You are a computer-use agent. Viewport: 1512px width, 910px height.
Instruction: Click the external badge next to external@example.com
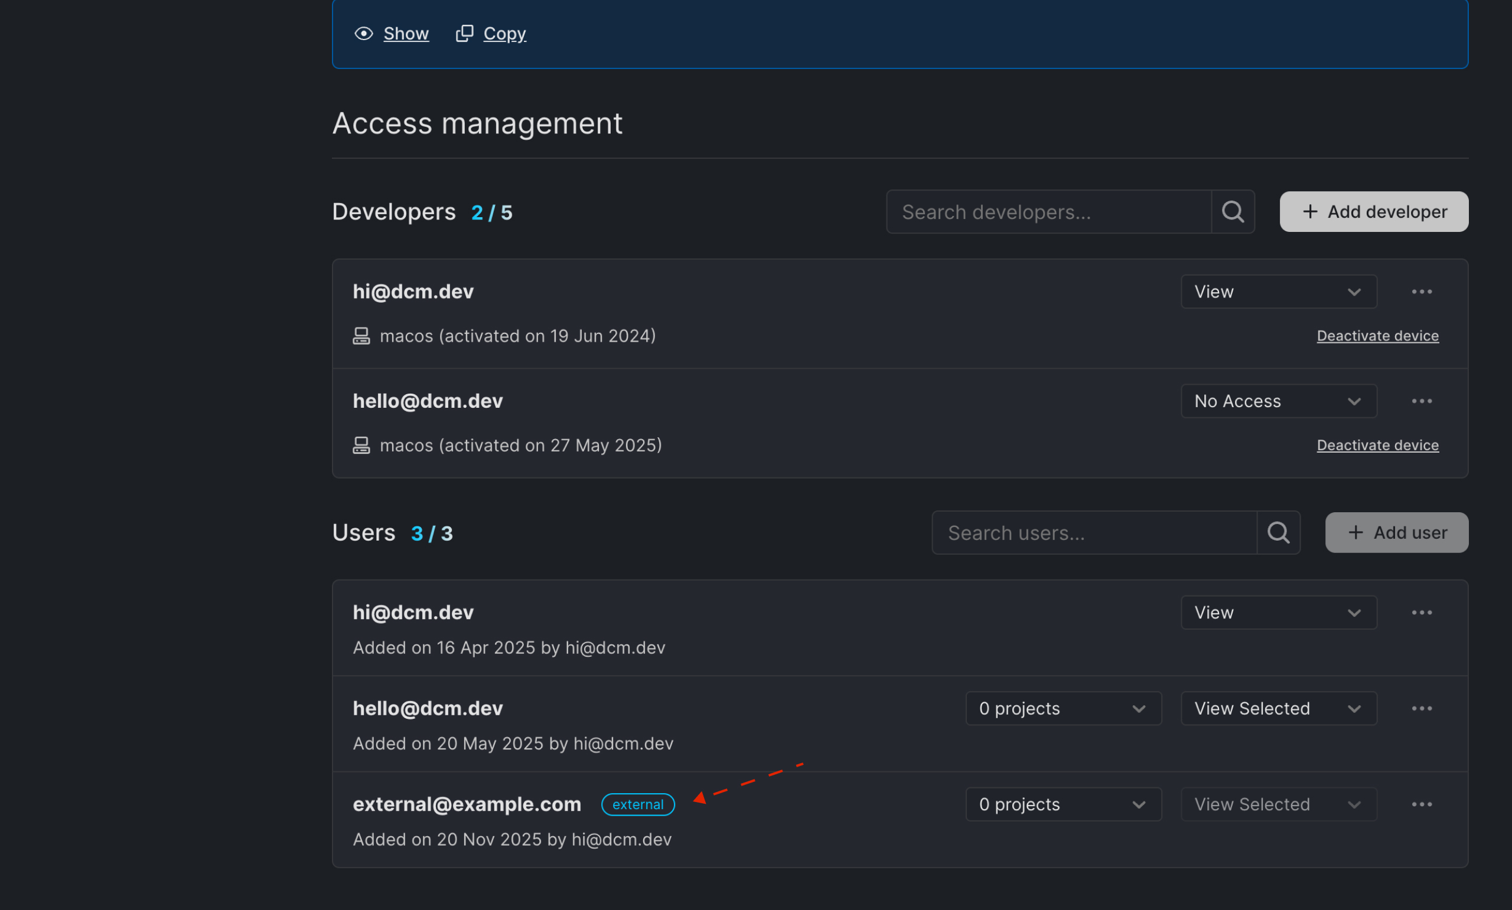click(x=637, y=804)
